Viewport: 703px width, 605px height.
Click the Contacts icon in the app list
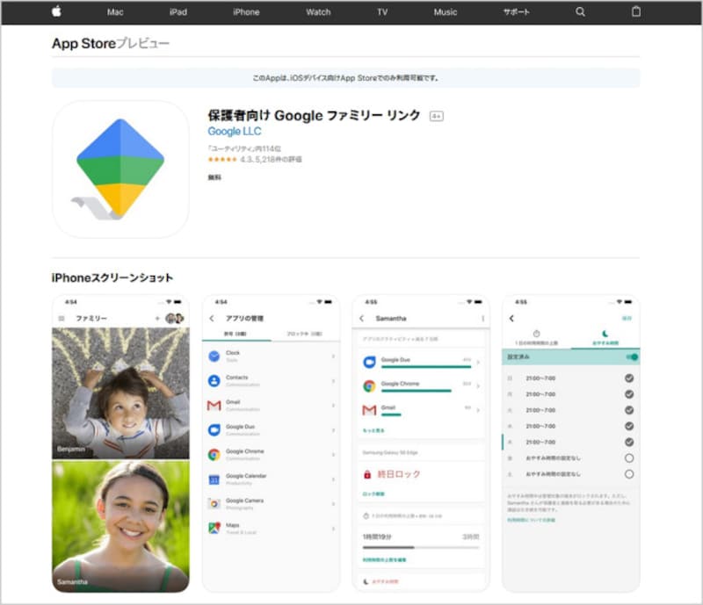[214, 380]
